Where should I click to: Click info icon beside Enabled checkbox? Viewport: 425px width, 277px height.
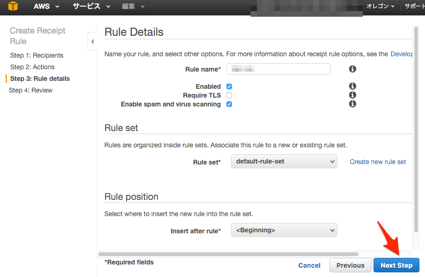[353, 86]
